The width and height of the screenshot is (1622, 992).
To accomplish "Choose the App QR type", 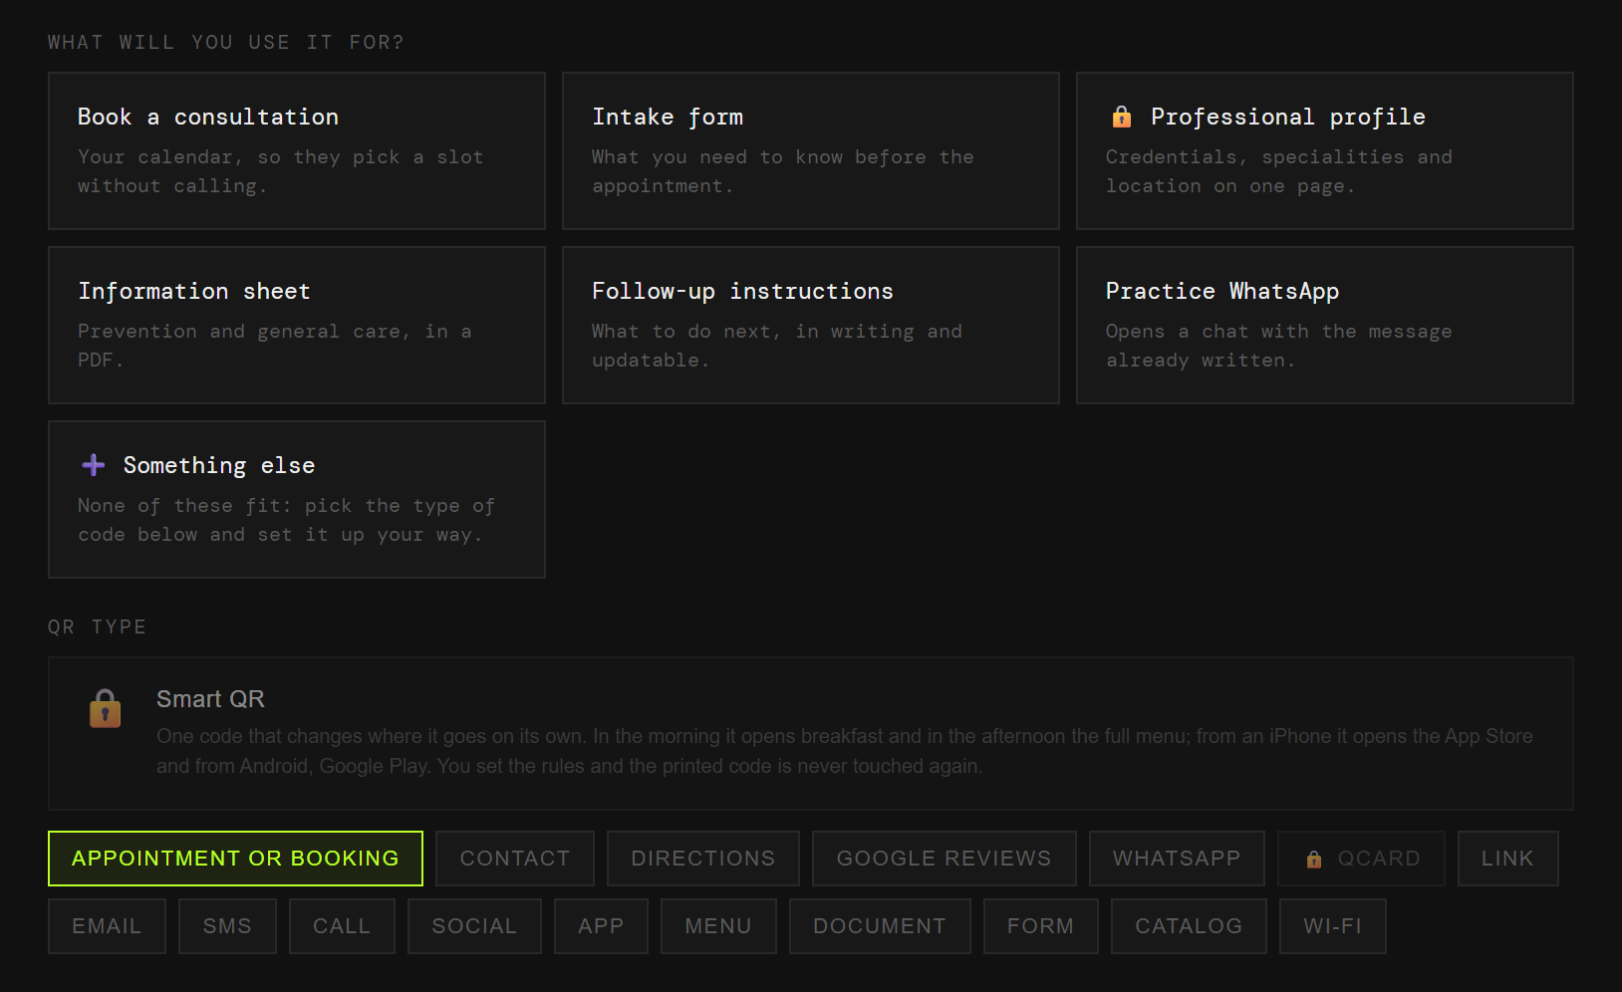I will [601, 926].
